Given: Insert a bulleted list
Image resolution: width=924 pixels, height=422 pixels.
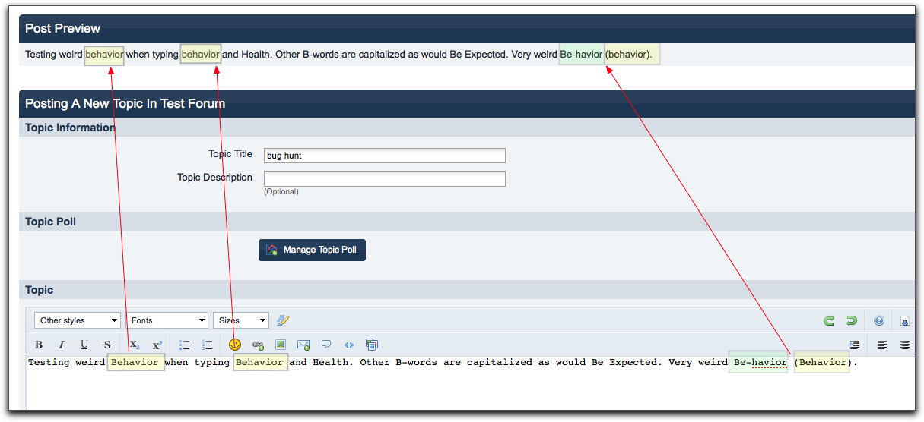Looking at the screenshot, I should click(x=184, y=345).
